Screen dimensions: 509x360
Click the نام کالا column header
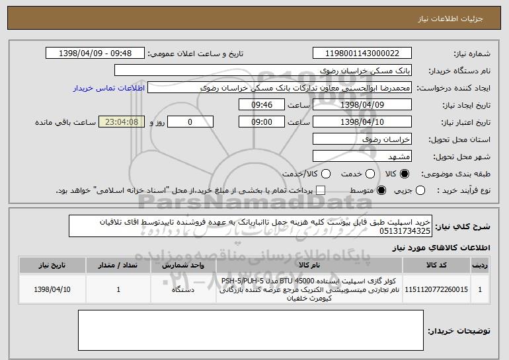(x=309, y=266)
